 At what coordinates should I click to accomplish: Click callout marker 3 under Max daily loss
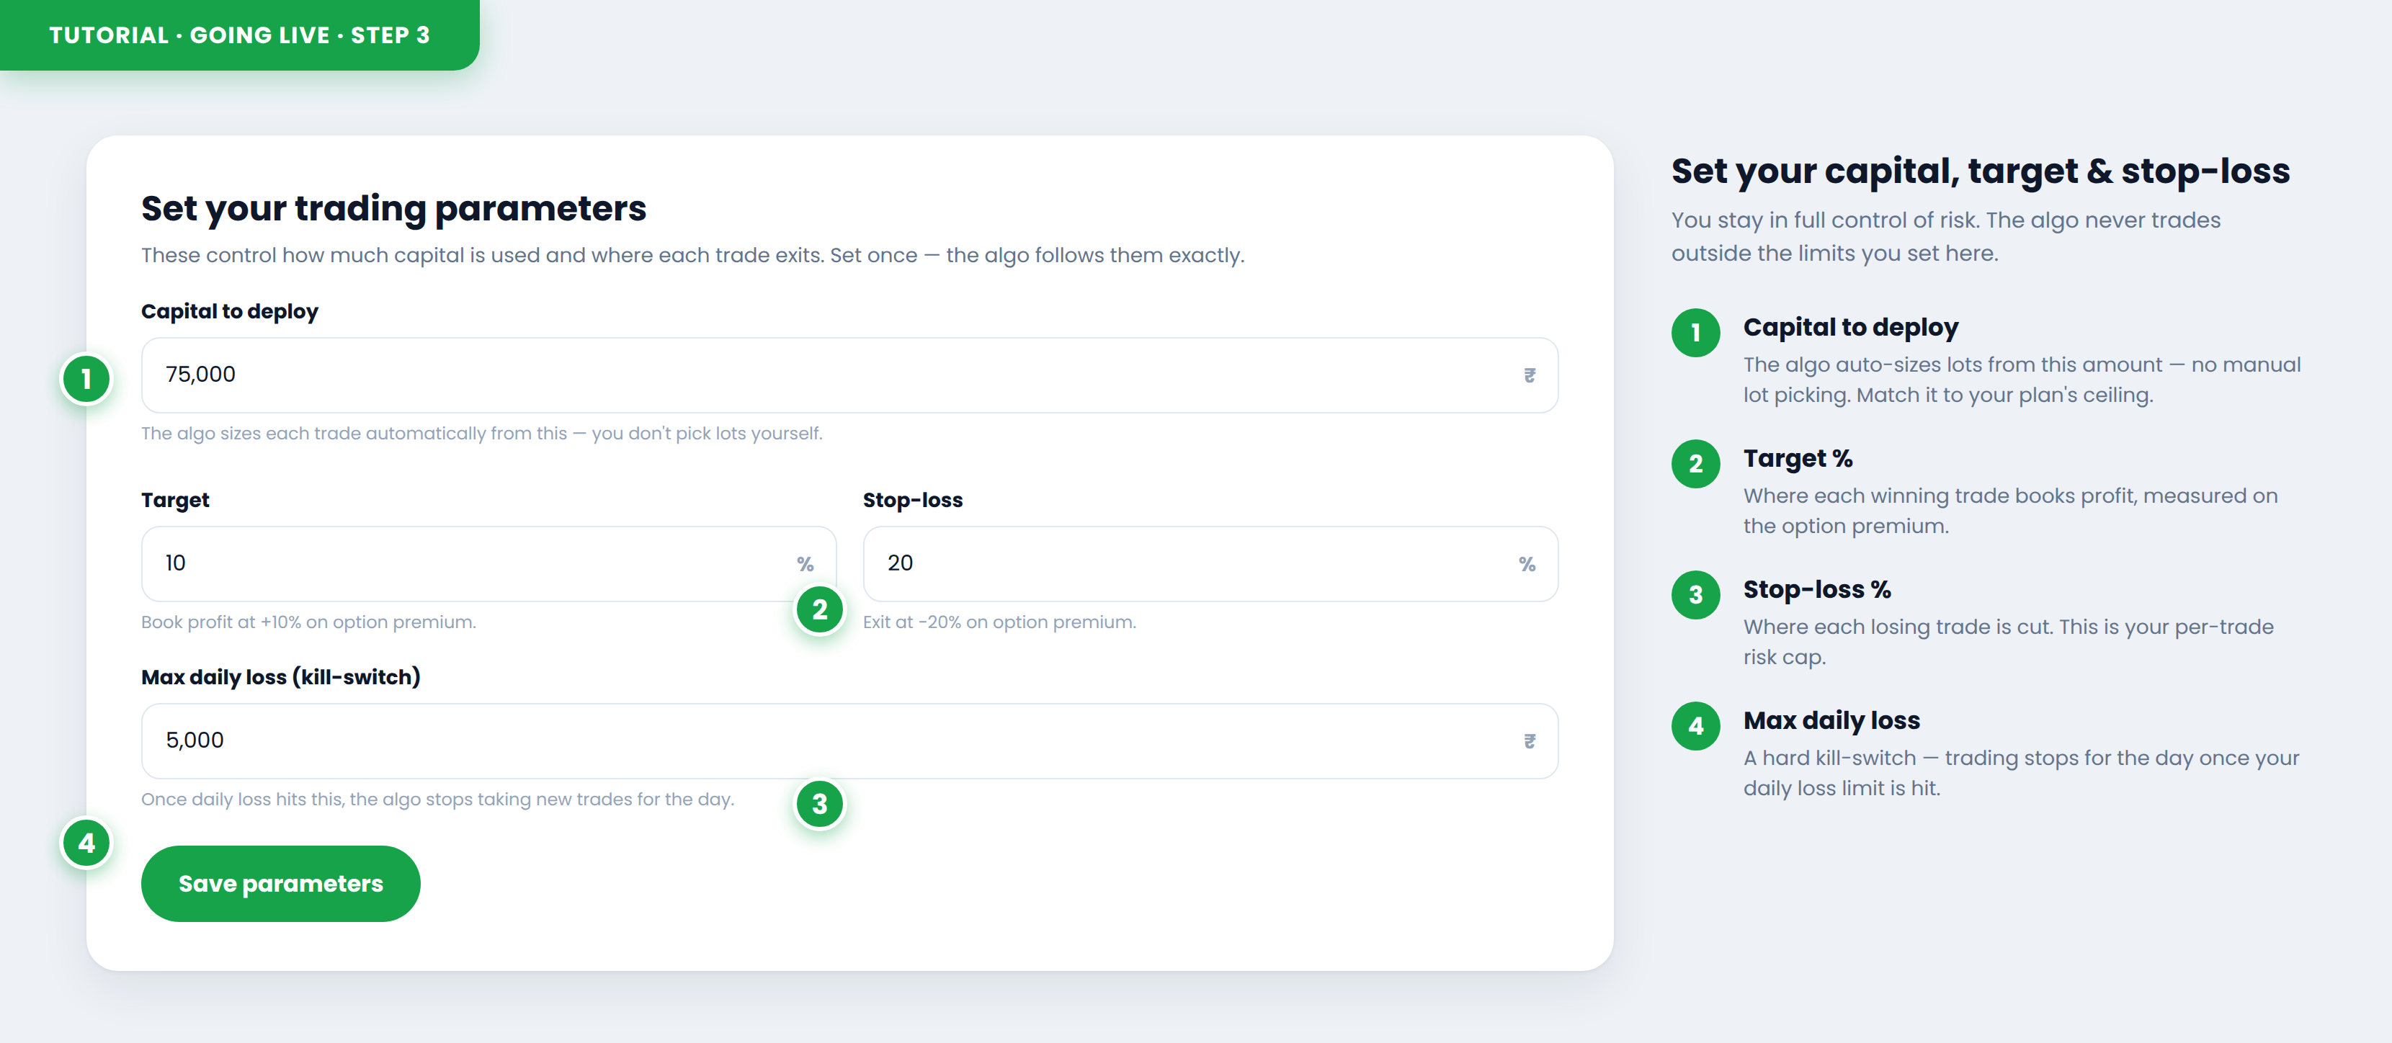pos(819,804)
